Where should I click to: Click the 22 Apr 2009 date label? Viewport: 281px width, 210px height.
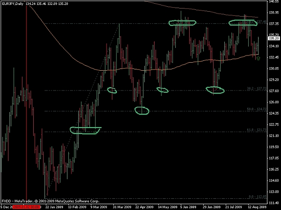144,207
